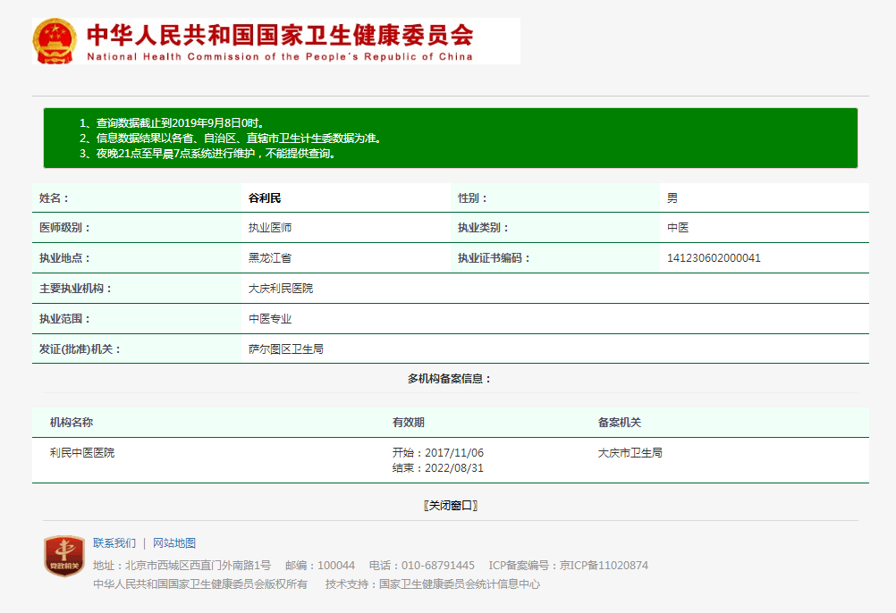Viewport: 896px width, 613px height.
Task: Click the 技术支持 statistics center footer text
Action: tap(433, 584)
